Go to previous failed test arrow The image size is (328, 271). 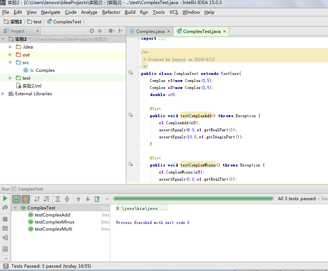(x=78, y=199)
